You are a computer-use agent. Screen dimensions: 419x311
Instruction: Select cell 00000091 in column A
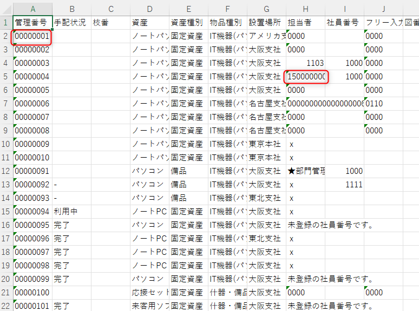coord(32,171)
